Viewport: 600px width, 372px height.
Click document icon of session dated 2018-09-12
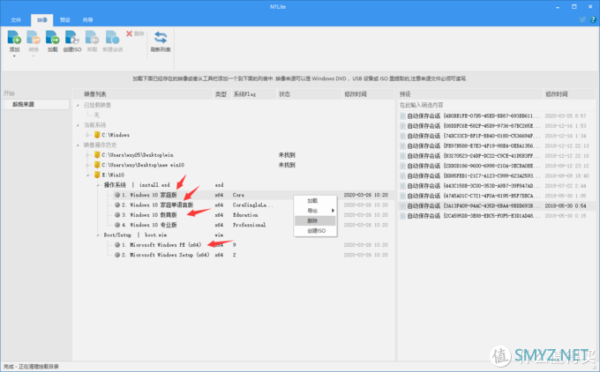coord(402,166)
